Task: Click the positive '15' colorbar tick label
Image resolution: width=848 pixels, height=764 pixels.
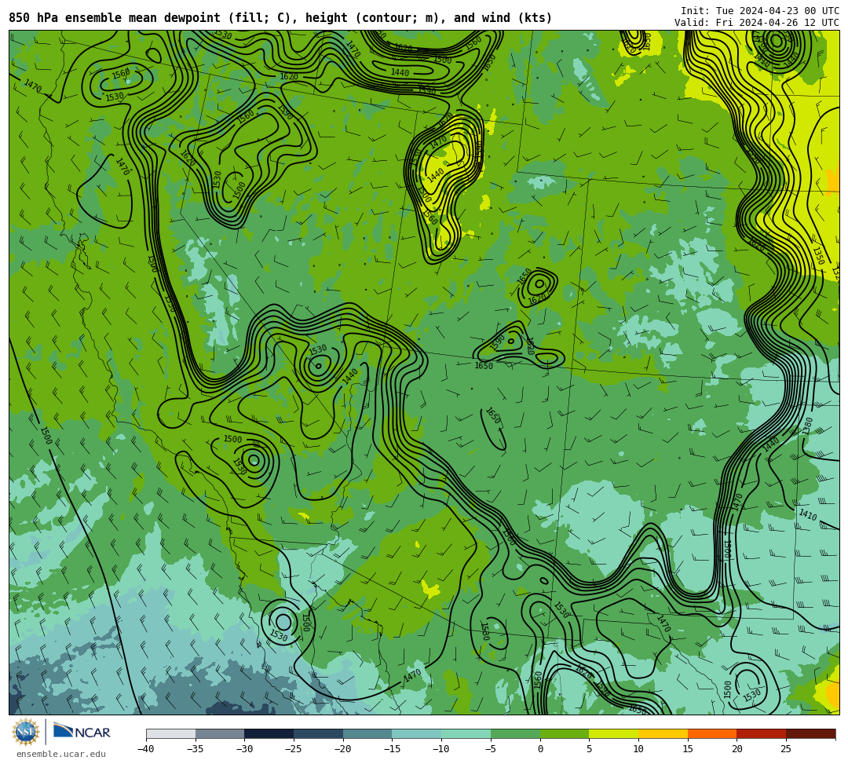Action: (x=688, y=749)
